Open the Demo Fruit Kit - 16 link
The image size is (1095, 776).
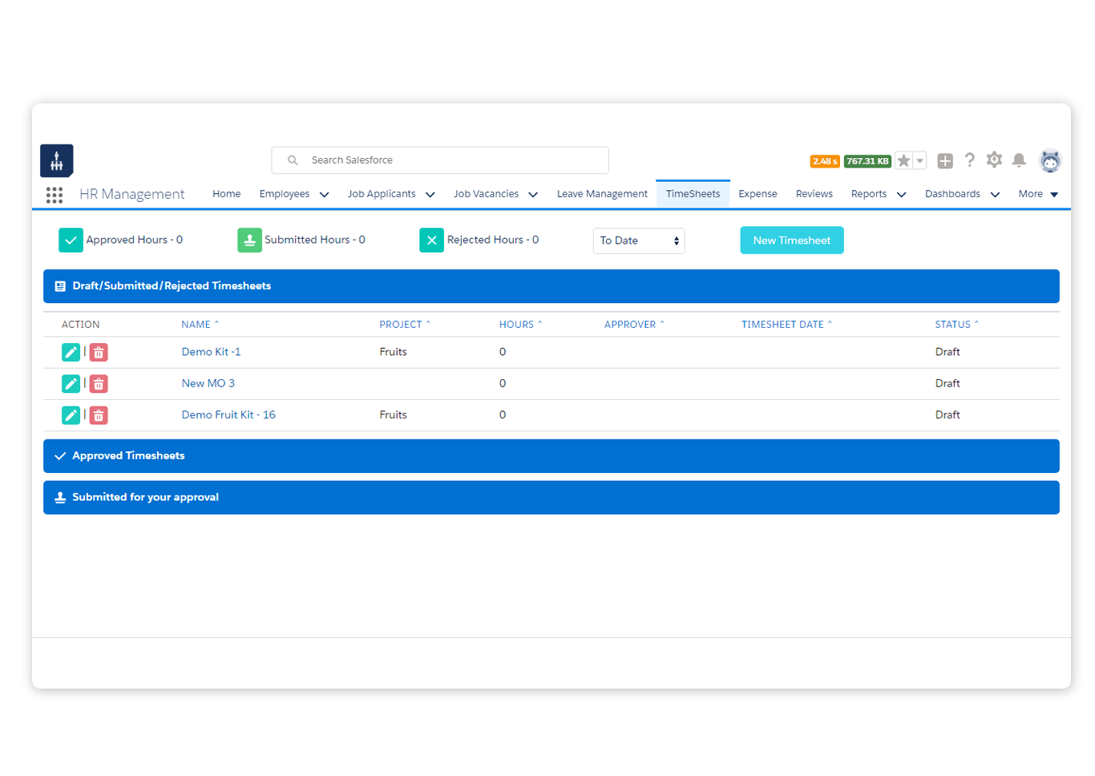tap(228, 415)
